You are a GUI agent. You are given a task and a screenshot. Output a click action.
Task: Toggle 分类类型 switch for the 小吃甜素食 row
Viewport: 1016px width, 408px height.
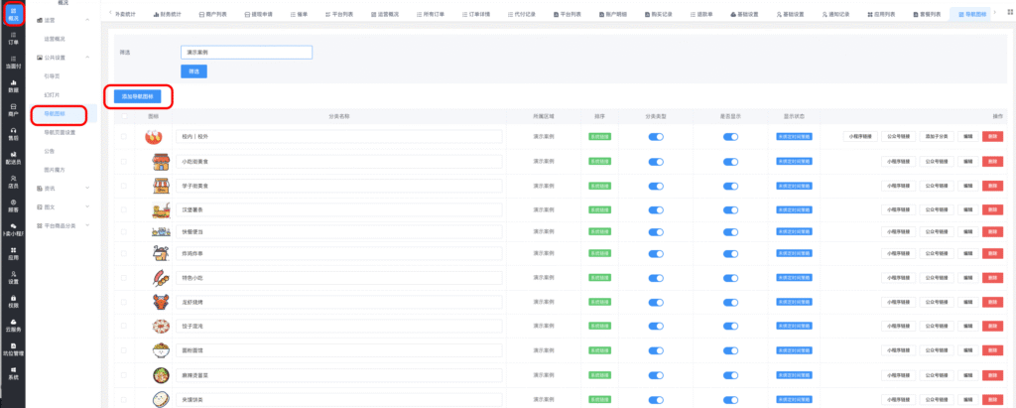click(x=656, y=161)
